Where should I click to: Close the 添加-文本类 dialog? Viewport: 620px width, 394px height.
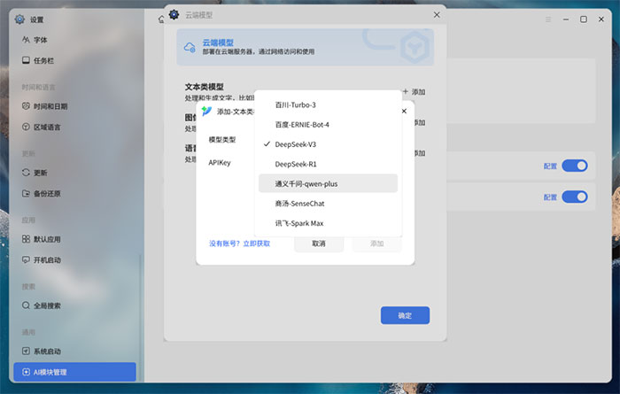404,111
